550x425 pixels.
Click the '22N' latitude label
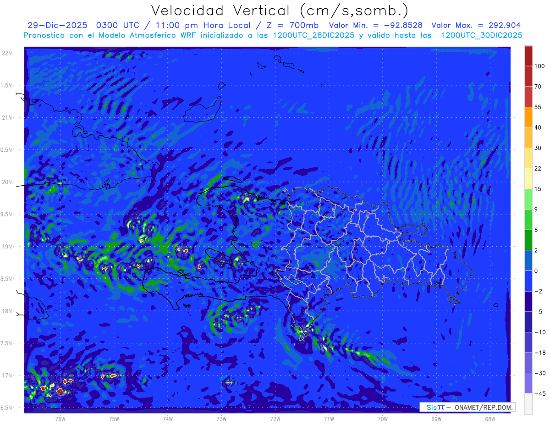point(7,53)
